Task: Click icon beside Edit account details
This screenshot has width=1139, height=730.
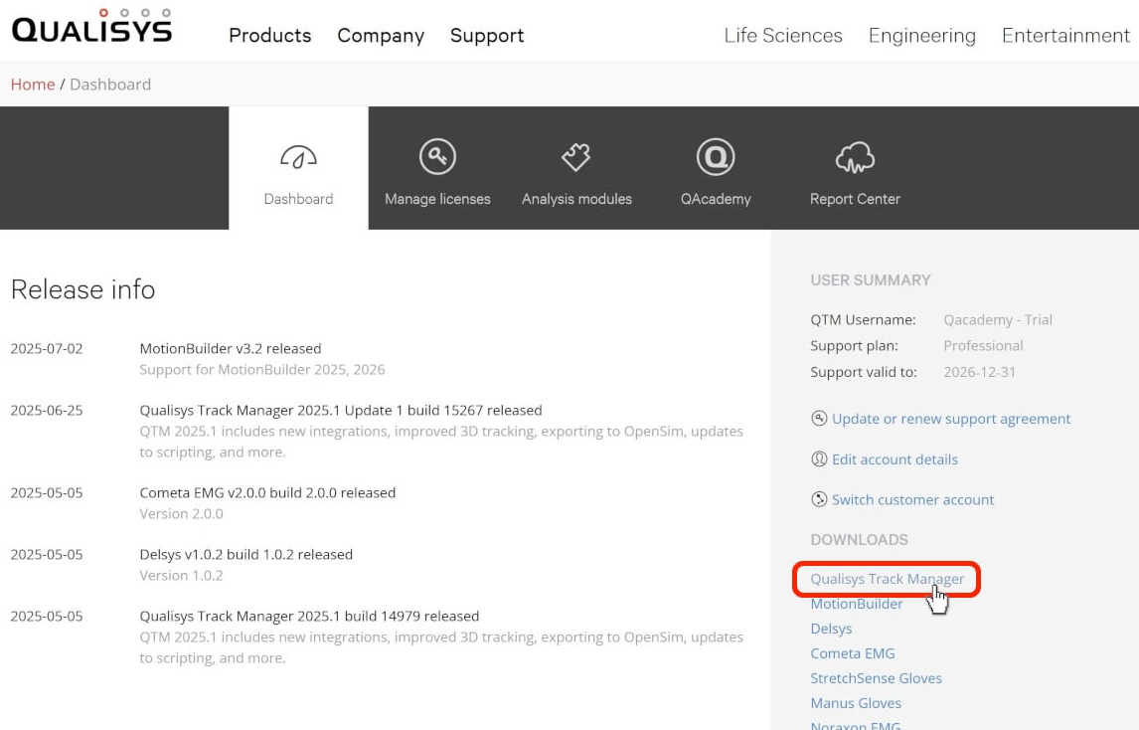Action: tap(819, 459)
